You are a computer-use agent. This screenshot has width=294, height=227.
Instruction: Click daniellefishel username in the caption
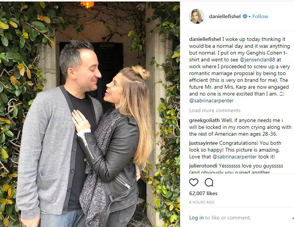205,39
